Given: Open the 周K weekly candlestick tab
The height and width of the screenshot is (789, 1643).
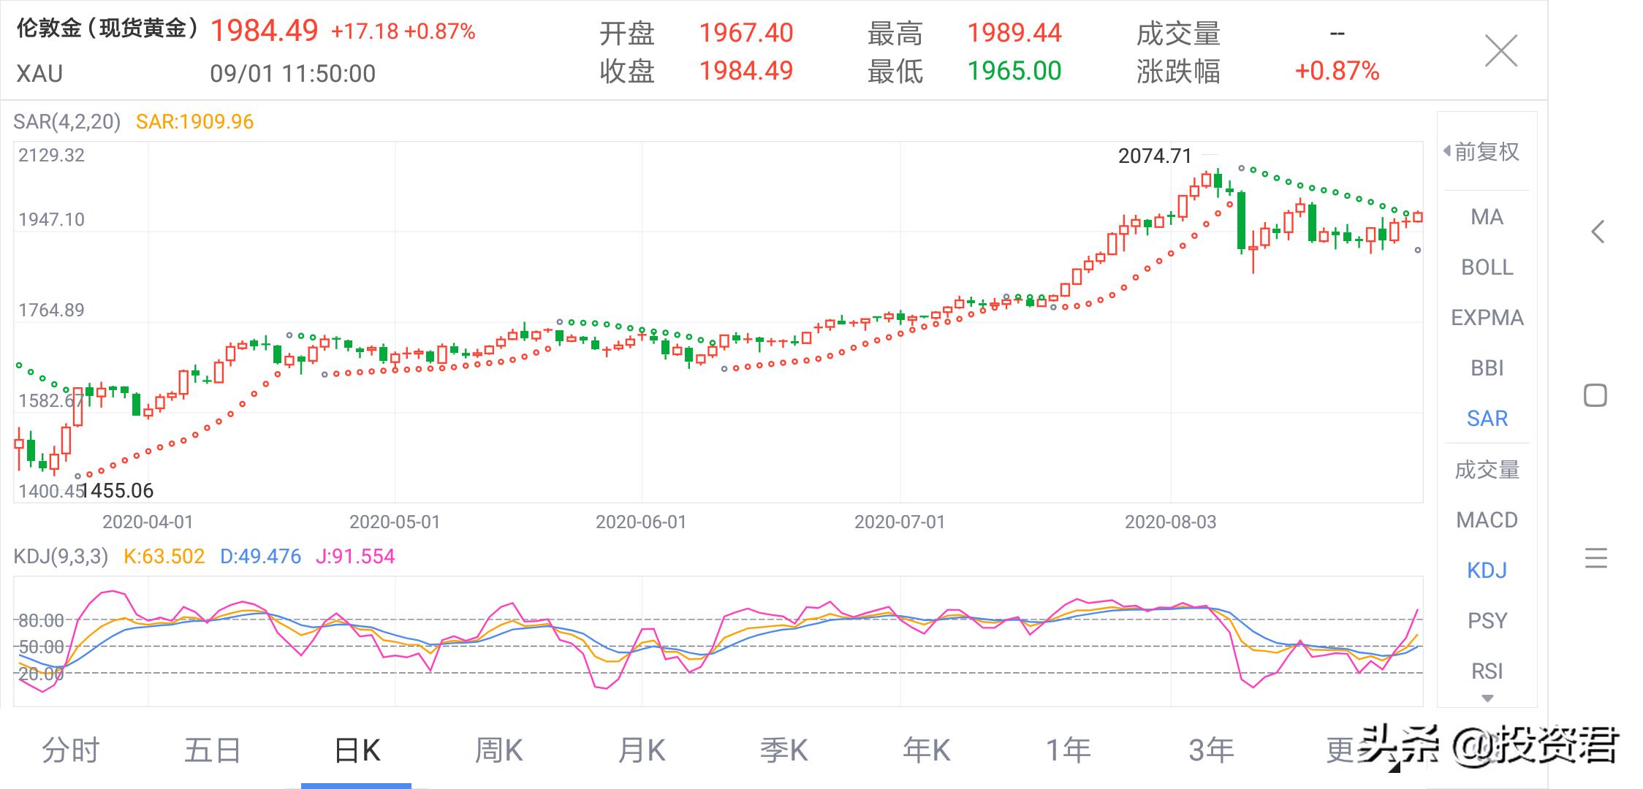Looking at the screenshot, I should tap(499, 749).
